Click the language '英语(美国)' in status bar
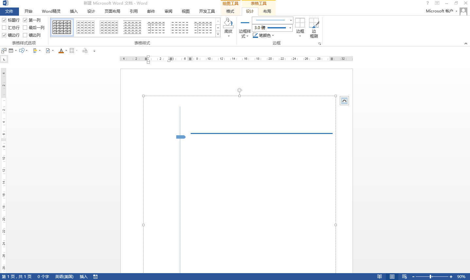Image resolution: width=470 pixels, height=280 pixels. [64, 277]
